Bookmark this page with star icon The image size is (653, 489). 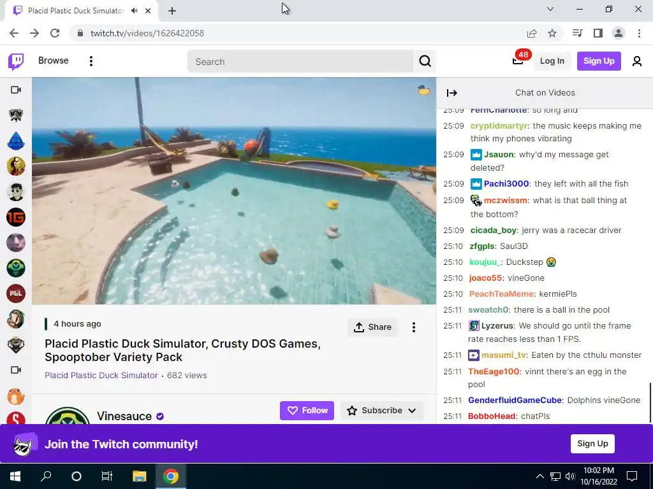(552, 33)
